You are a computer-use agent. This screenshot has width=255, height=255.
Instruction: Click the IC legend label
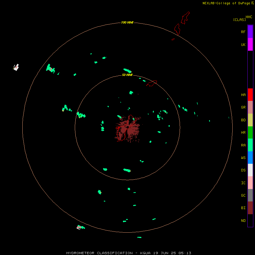pyautogui.click(x=243, y=183)
